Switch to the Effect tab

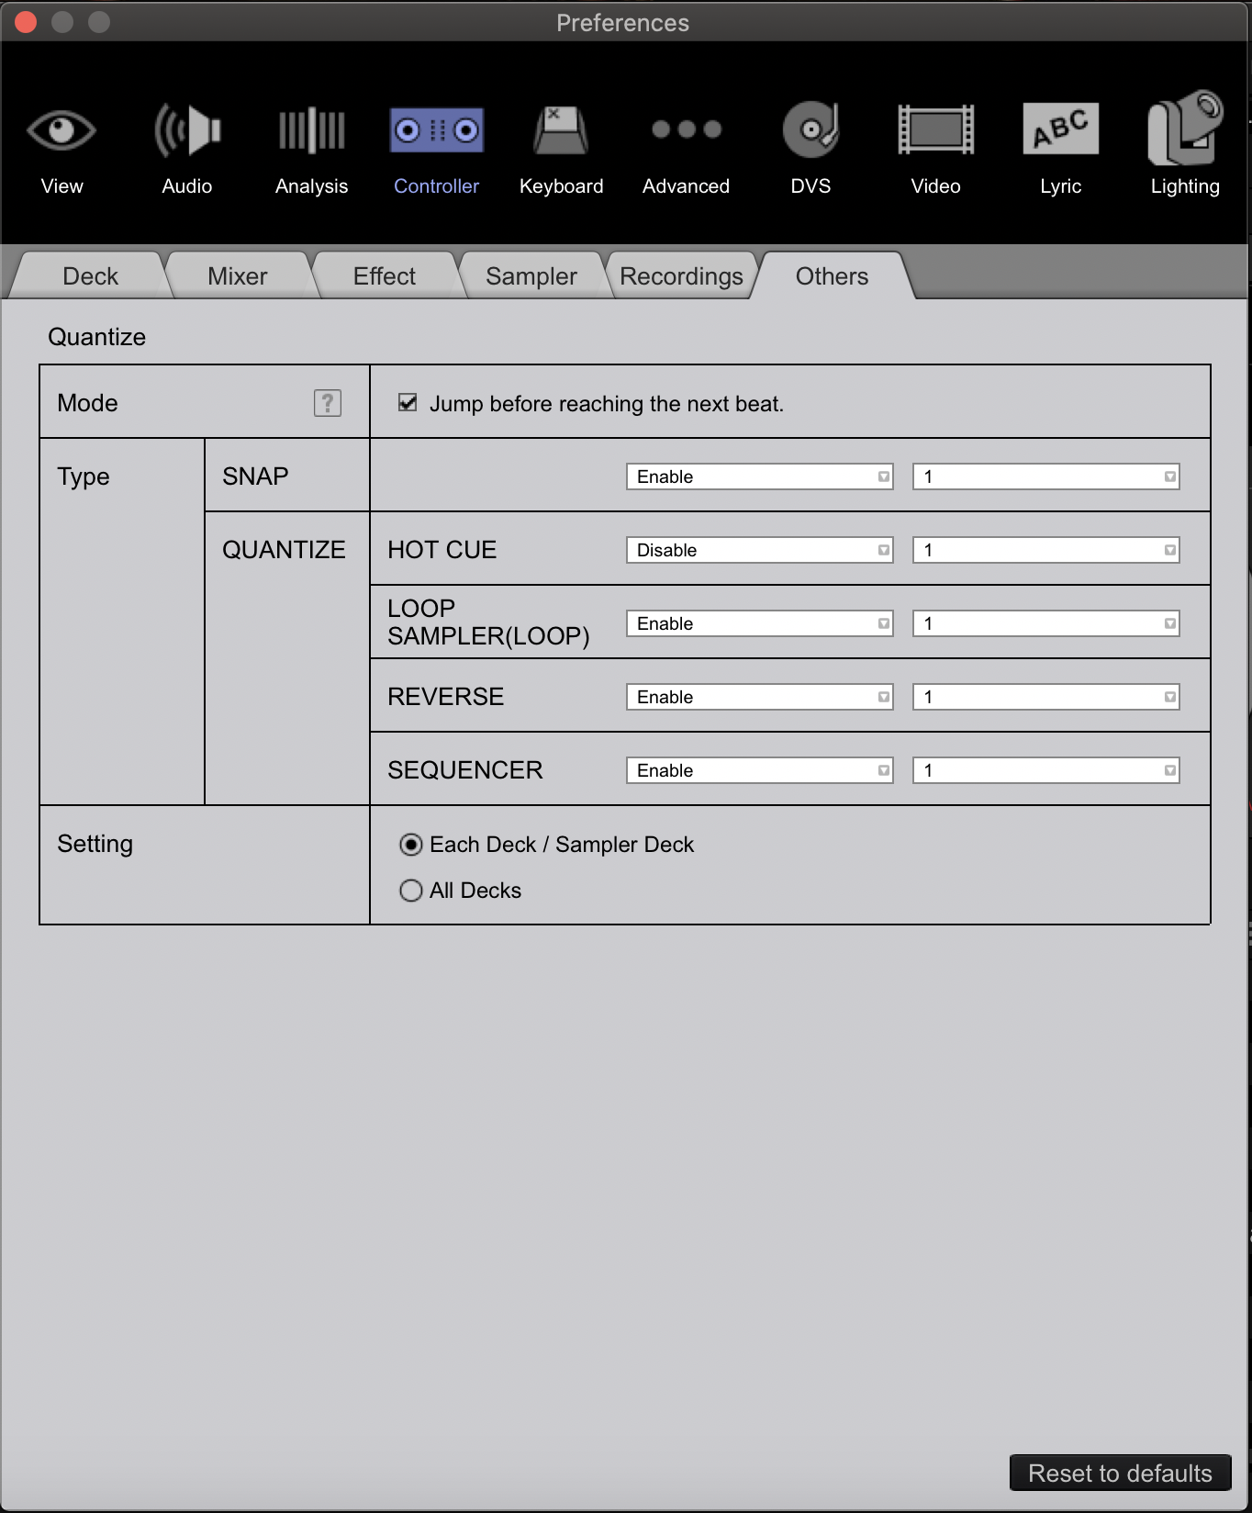(384, 276)
